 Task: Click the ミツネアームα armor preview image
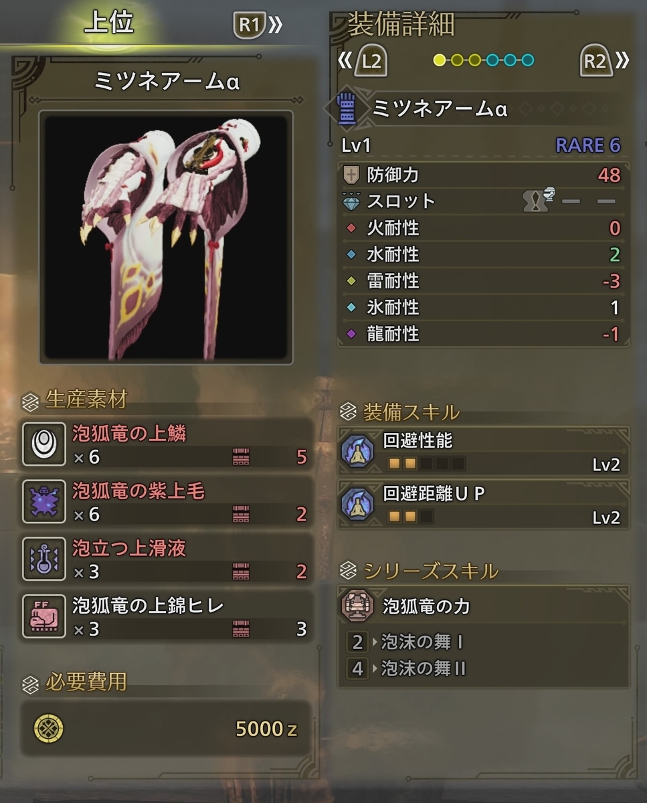pyautogui.click(x=166, y=238)
